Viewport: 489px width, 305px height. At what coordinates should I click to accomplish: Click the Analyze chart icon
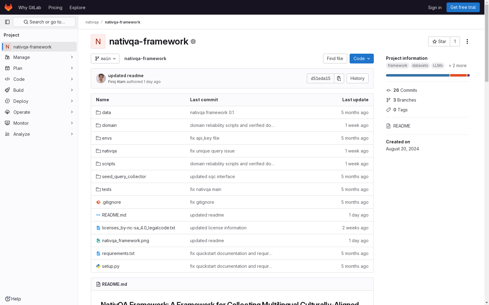7,134
